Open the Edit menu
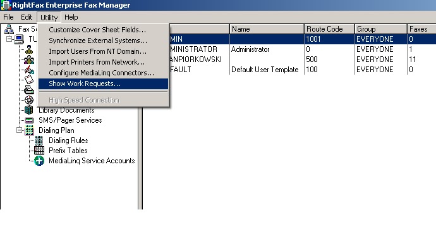436x243 pixels. [x=27, y=17]
